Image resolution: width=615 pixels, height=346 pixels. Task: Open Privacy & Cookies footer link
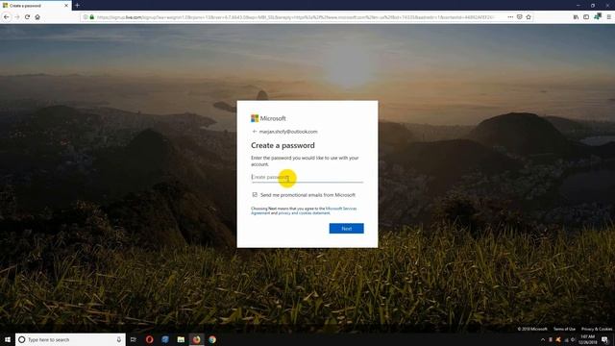(x=597, y=329)
